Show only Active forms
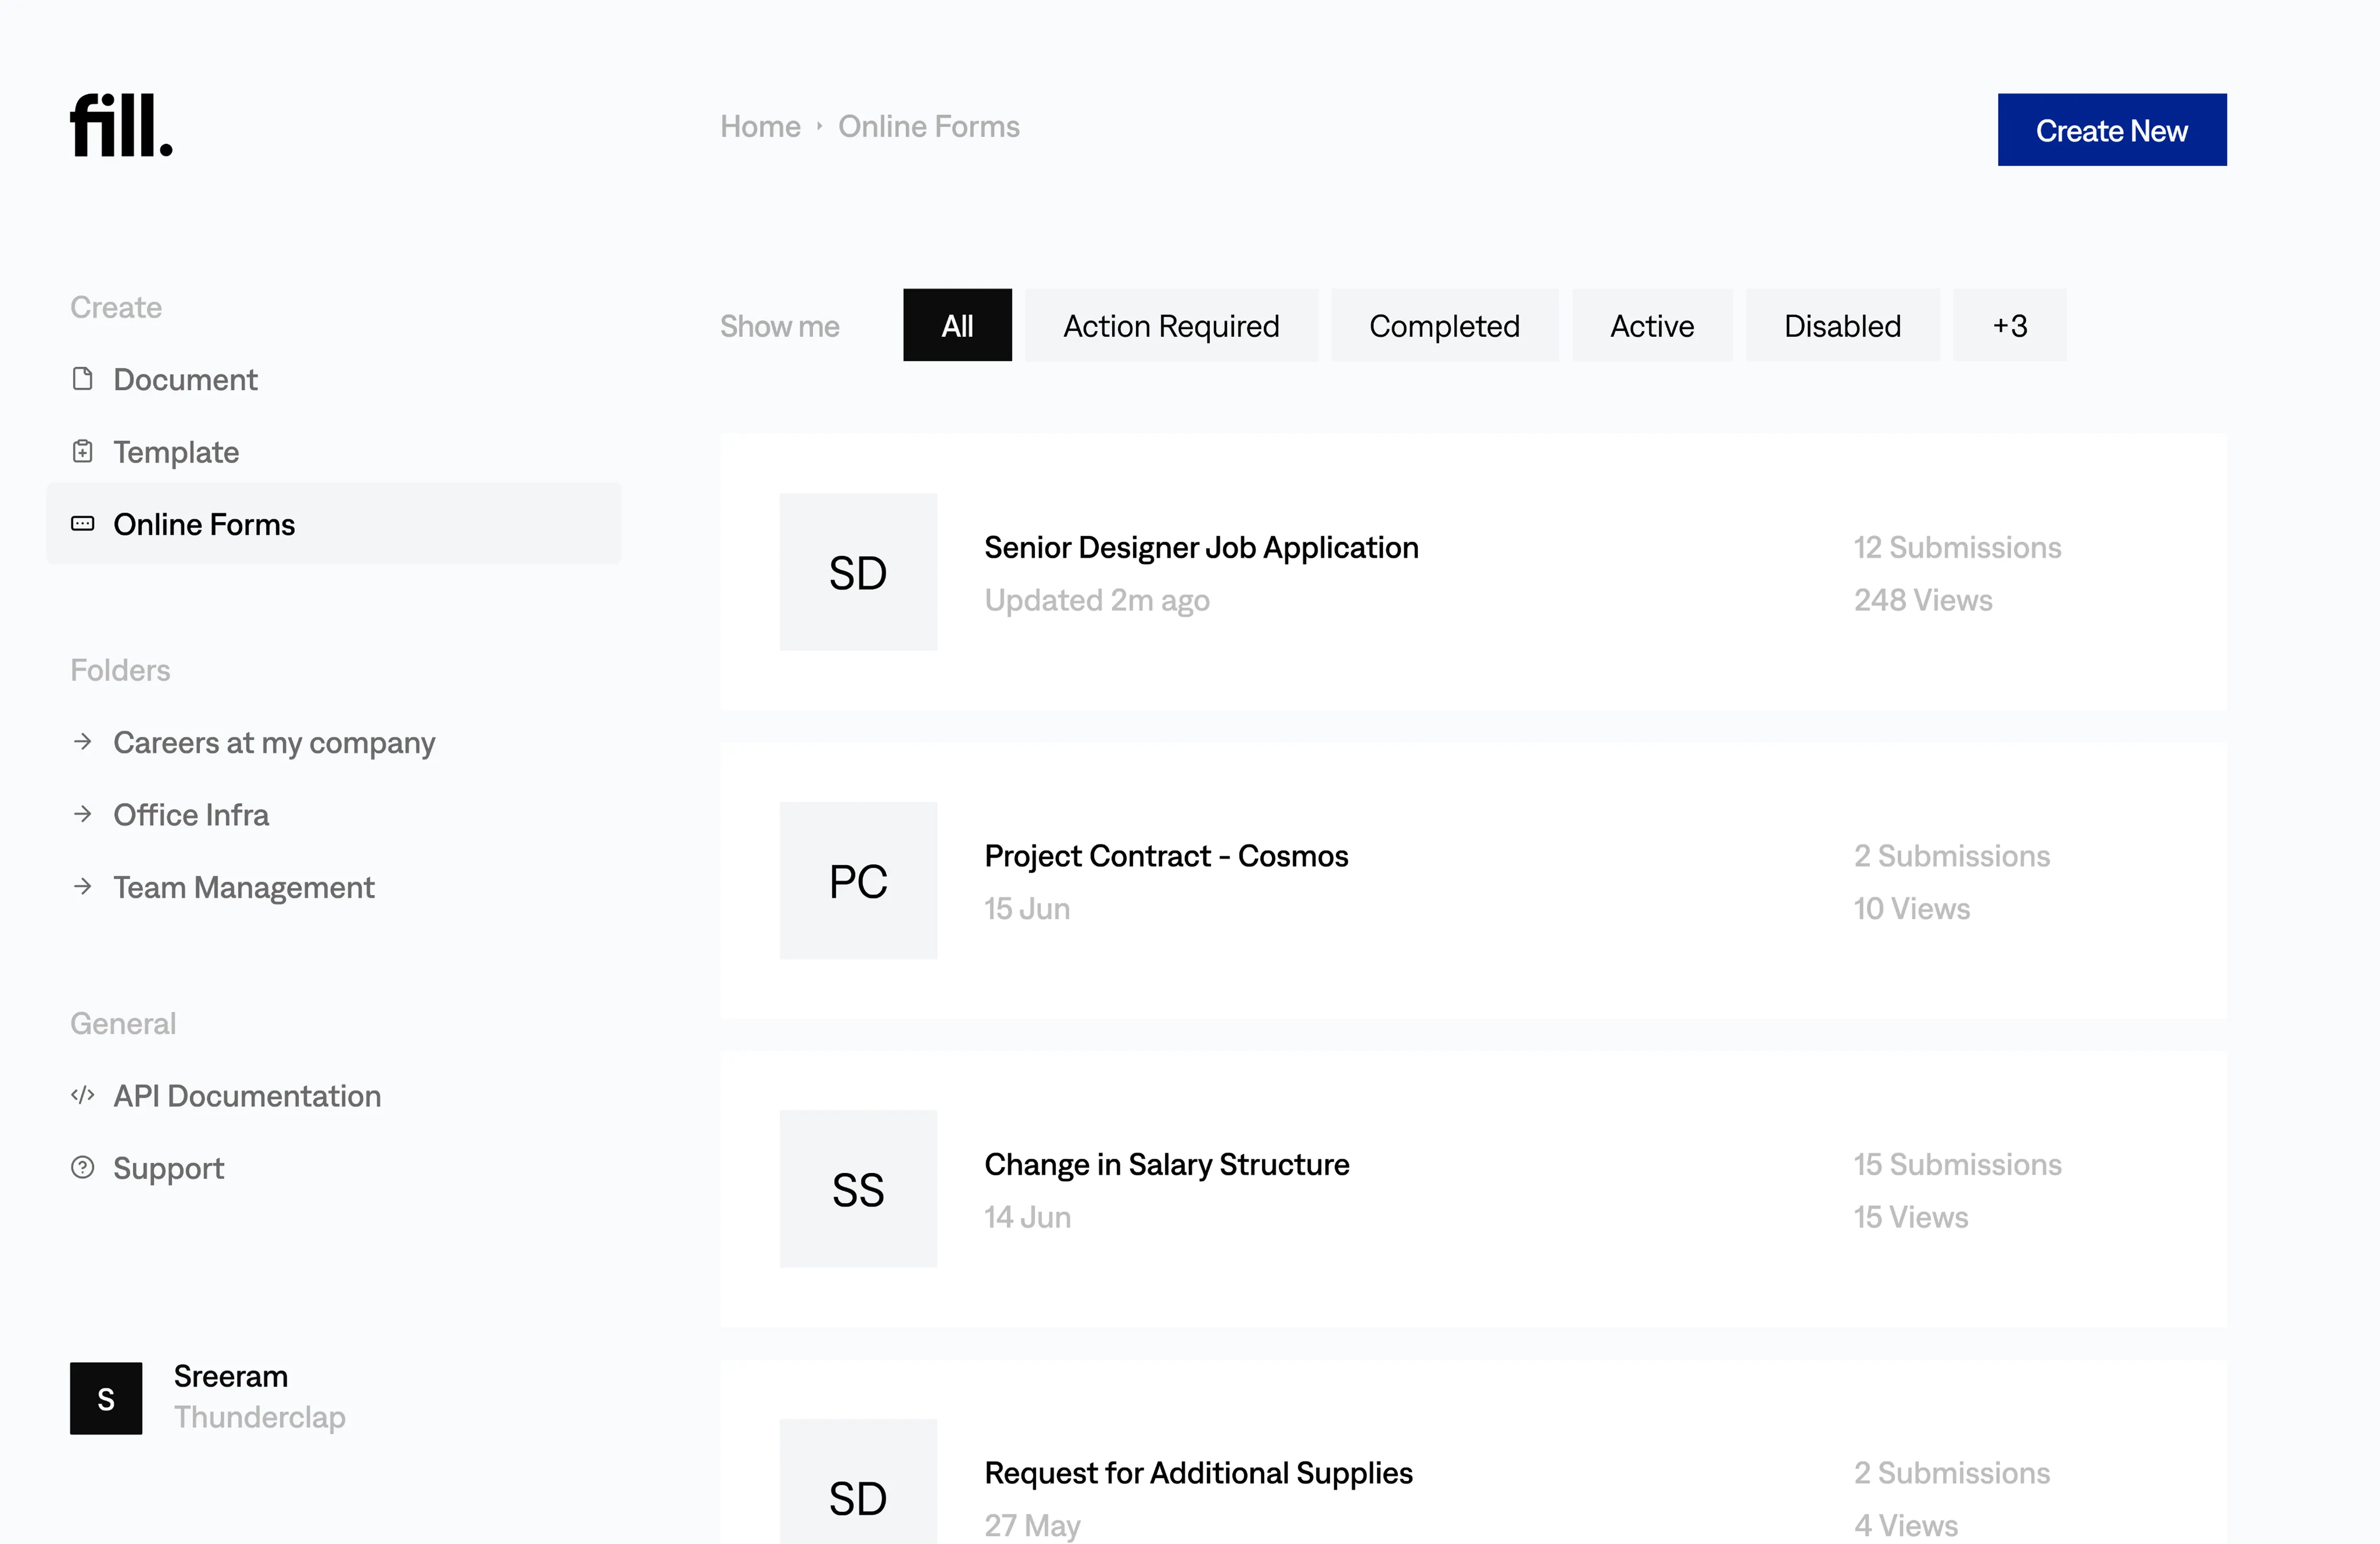 pos(1652,326)
